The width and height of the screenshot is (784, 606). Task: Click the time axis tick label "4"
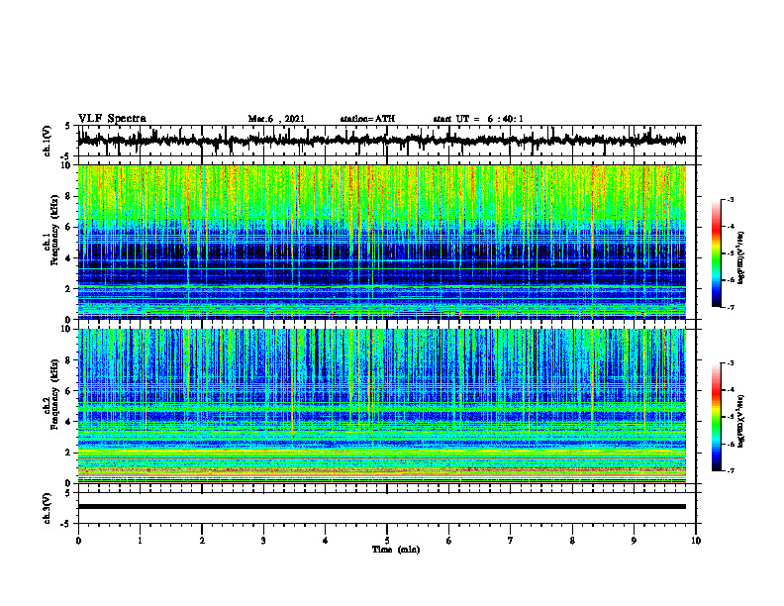(326, 541)
